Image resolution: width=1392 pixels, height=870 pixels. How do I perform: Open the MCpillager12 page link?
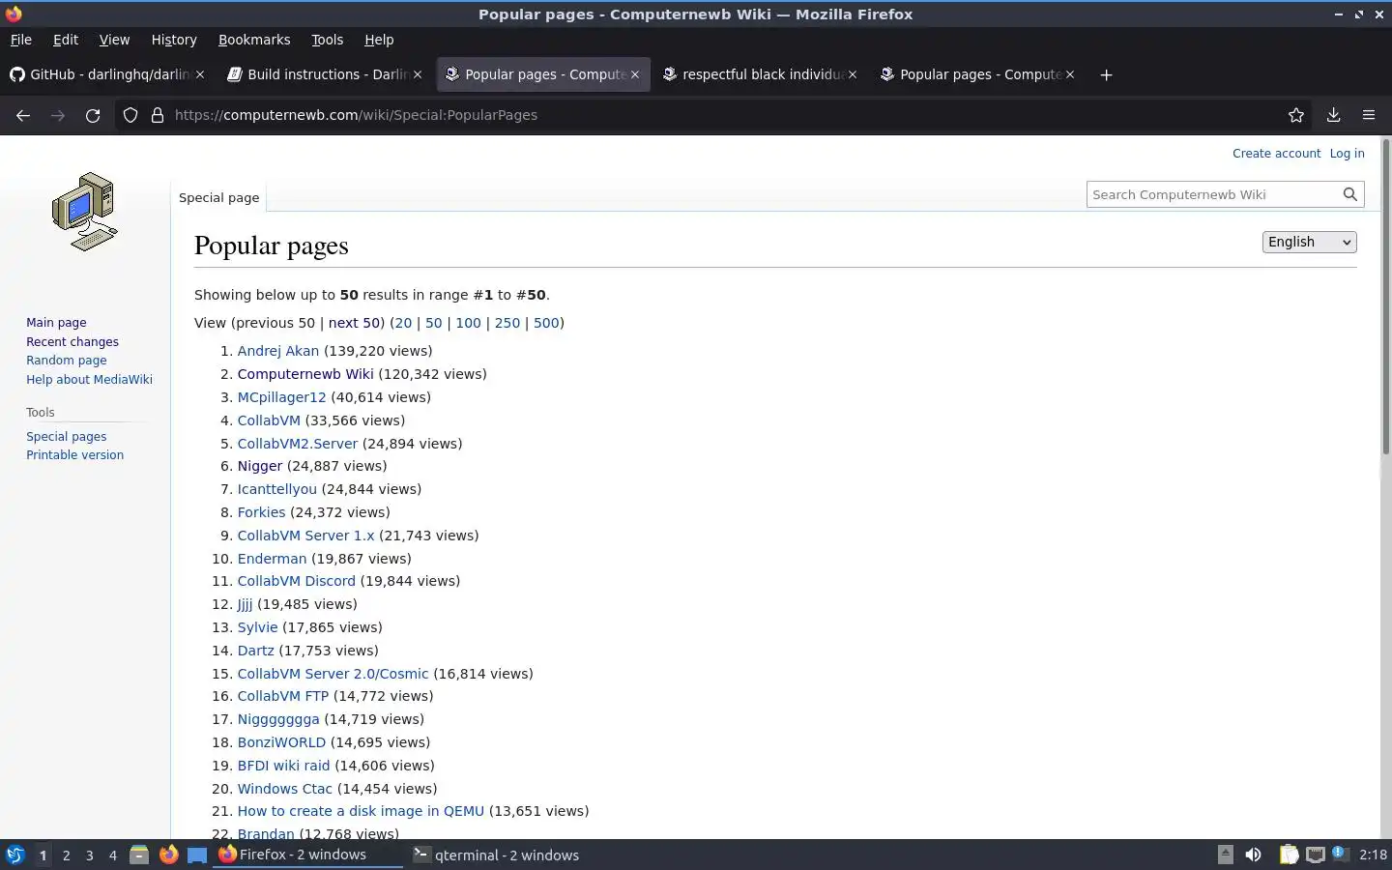tap(282, 397)
